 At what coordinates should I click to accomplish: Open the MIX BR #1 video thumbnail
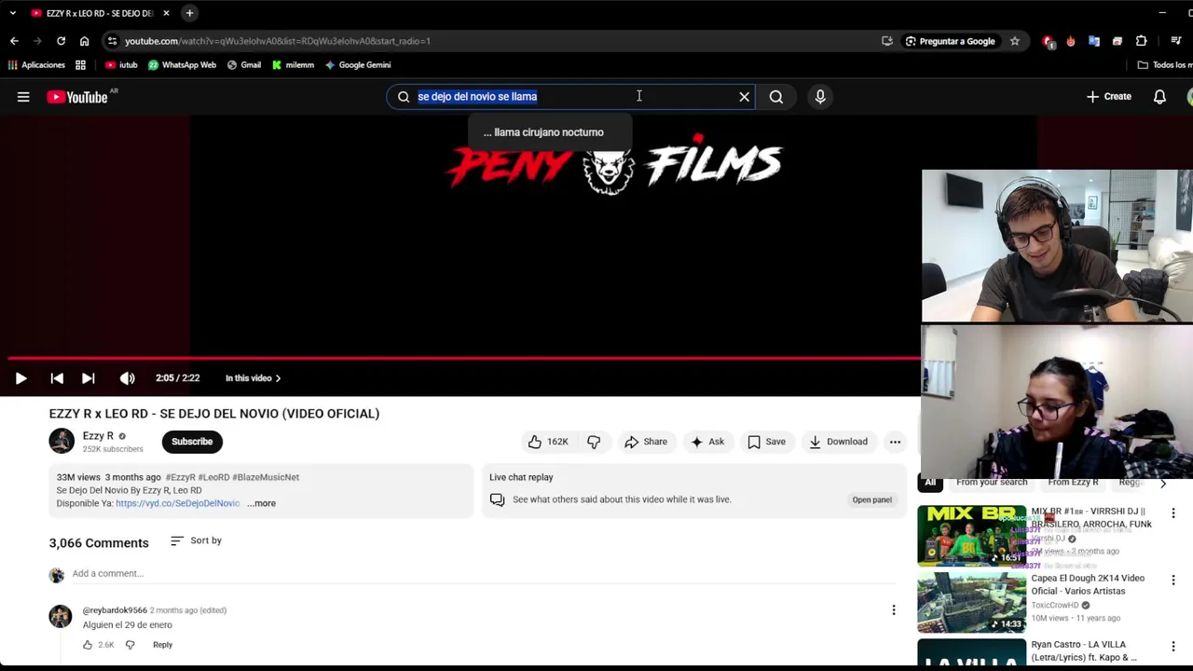[x=971, y=536]
